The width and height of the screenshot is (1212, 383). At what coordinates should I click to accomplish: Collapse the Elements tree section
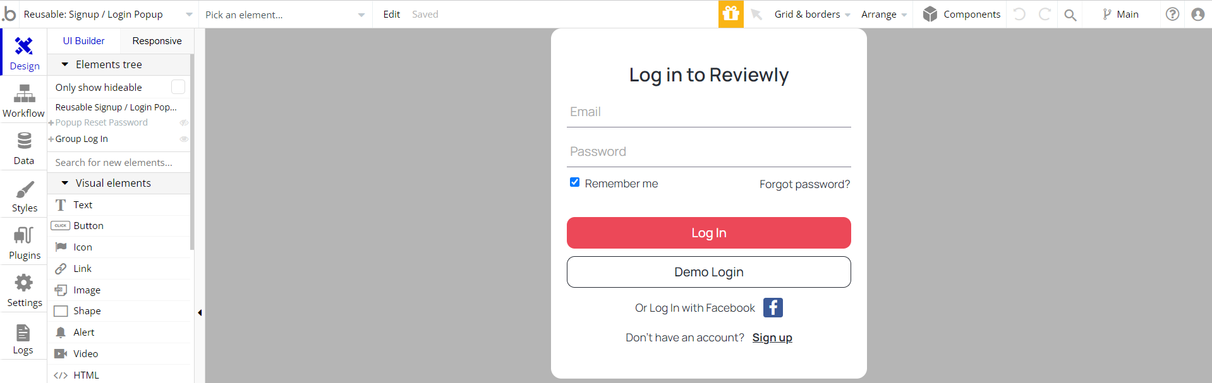[x=64, y=64]
